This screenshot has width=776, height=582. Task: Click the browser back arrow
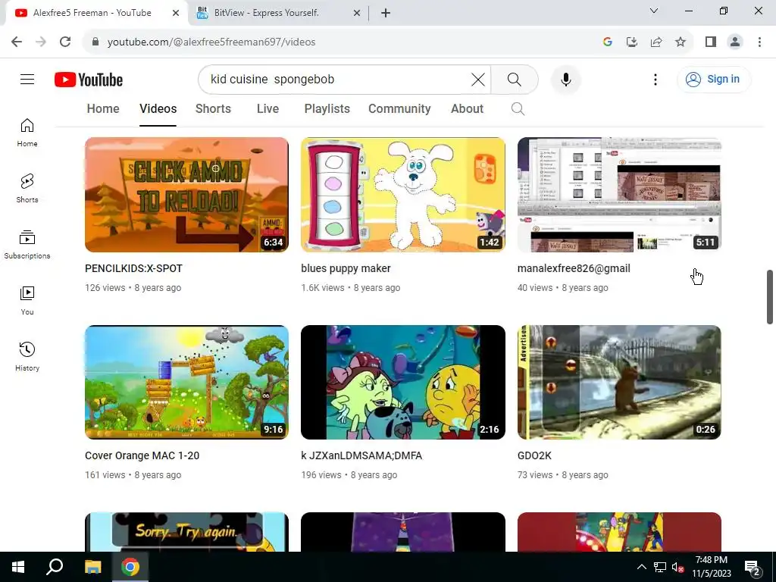click(17, 42)
